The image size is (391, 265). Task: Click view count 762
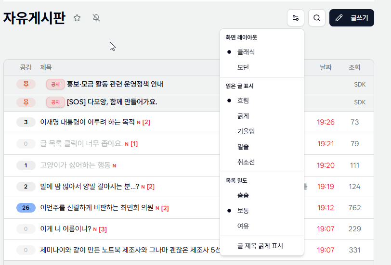click(x=354, y=208)
